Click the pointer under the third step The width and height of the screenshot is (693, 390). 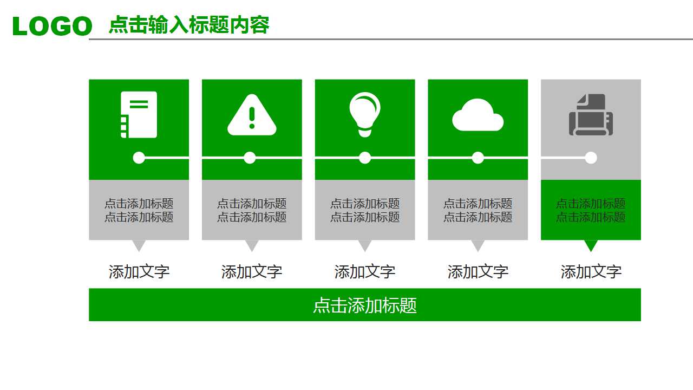click(364, 245)
